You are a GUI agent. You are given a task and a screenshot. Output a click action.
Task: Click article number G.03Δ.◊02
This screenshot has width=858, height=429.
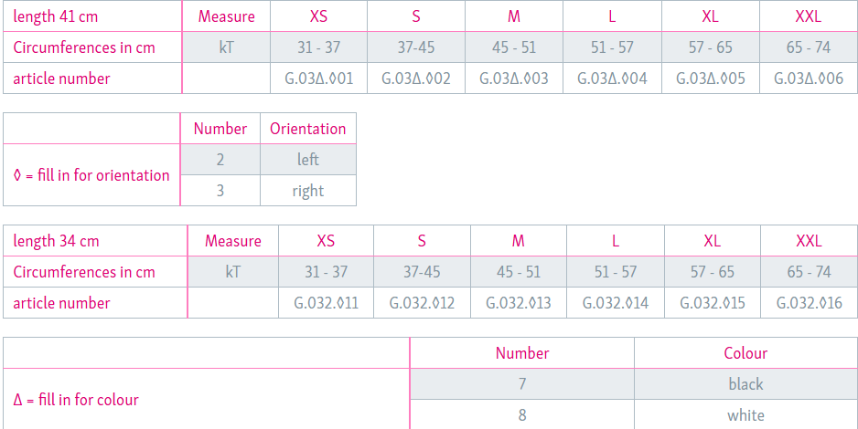[416, 78]
